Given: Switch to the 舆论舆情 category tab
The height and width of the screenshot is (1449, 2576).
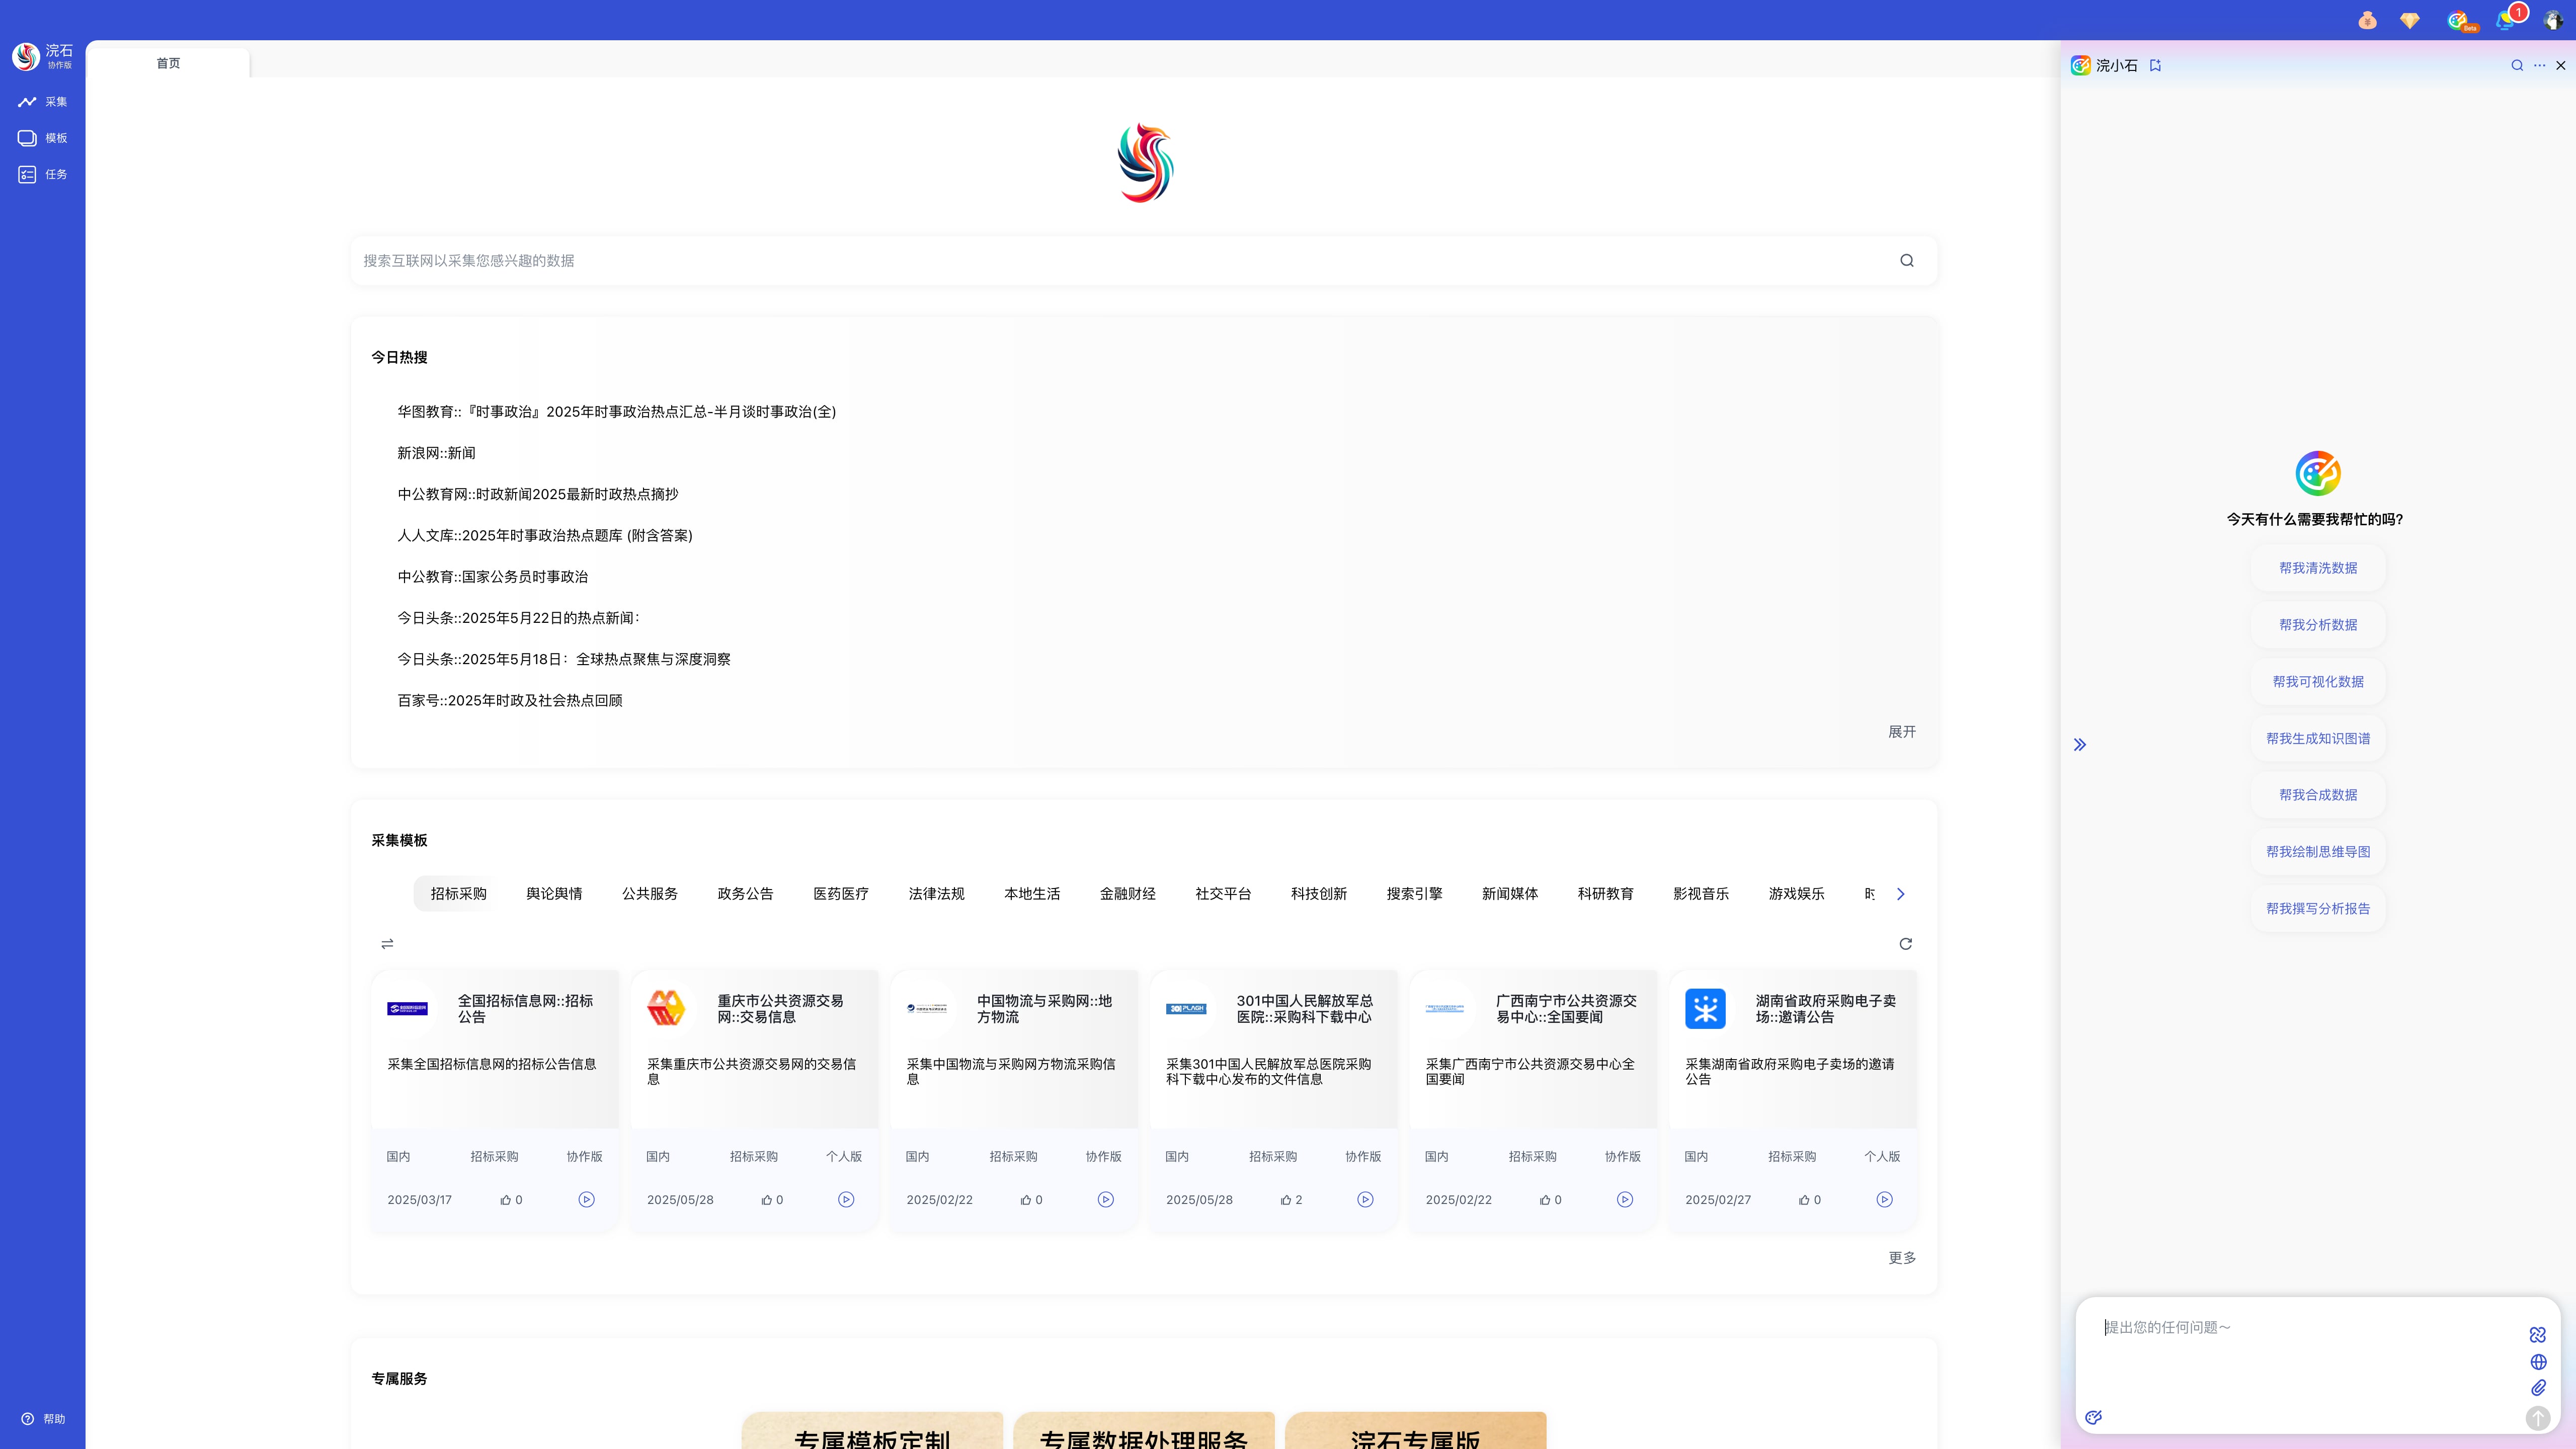Looking at the screenshot, I should click(554, 894).
